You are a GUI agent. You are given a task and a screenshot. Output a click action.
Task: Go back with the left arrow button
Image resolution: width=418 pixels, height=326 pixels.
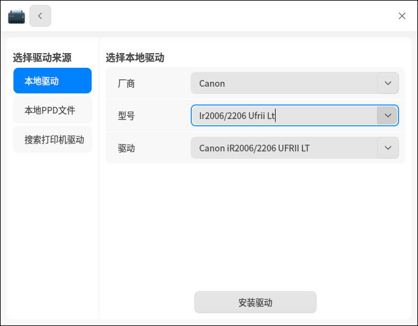pyautogui.click(x=40, y=16)
